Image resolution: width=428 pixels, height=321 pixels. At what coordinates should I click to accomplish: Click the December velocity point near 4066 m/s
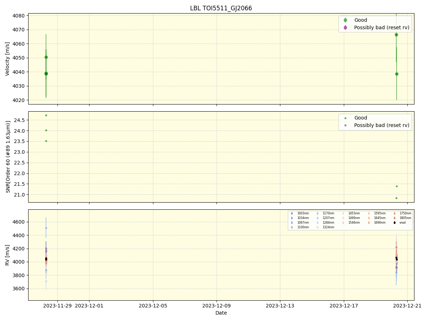pos(396,35)
